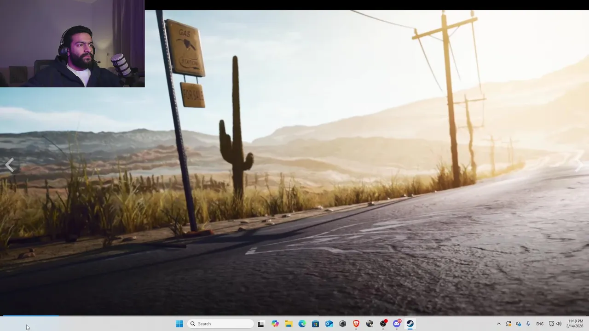Expand the hidden system tray icons

click(x=498, y=324)
